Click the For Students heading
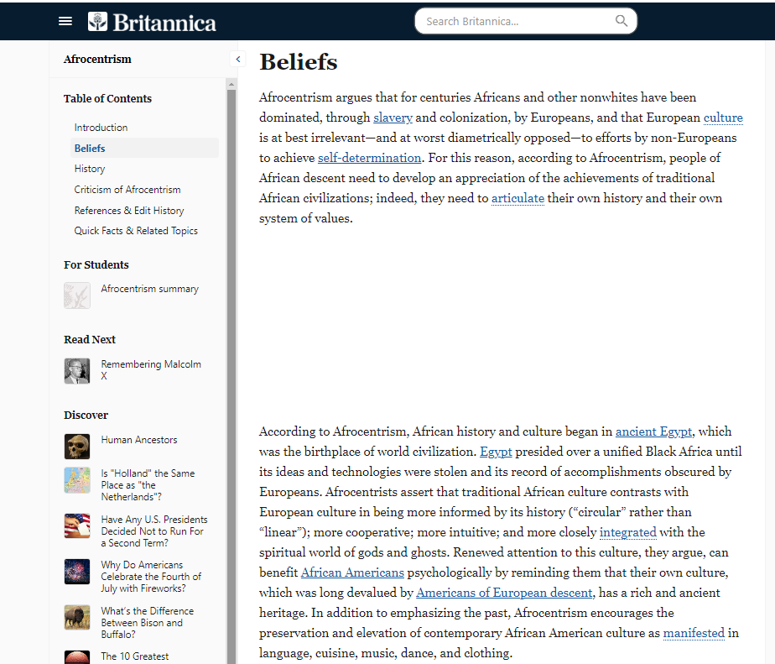The image size is (775, 664). [96, 264]
